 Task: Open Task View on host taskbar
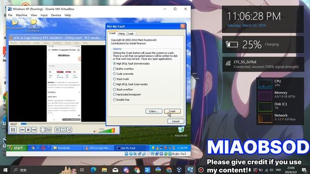82,170
